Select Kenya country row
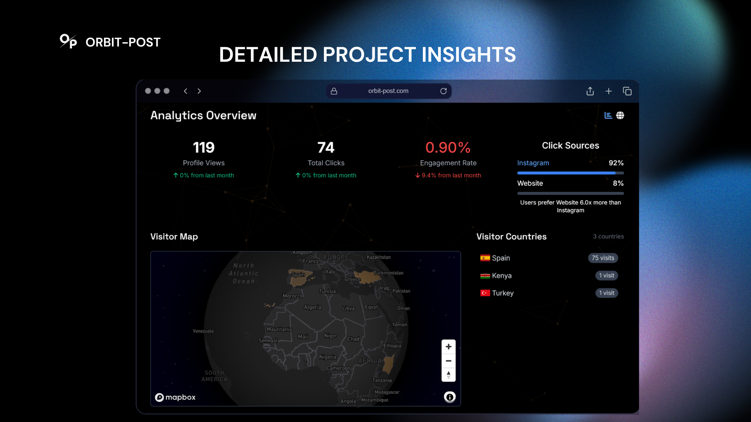Screen dimensions: 751x422 (x=501, y=275)
